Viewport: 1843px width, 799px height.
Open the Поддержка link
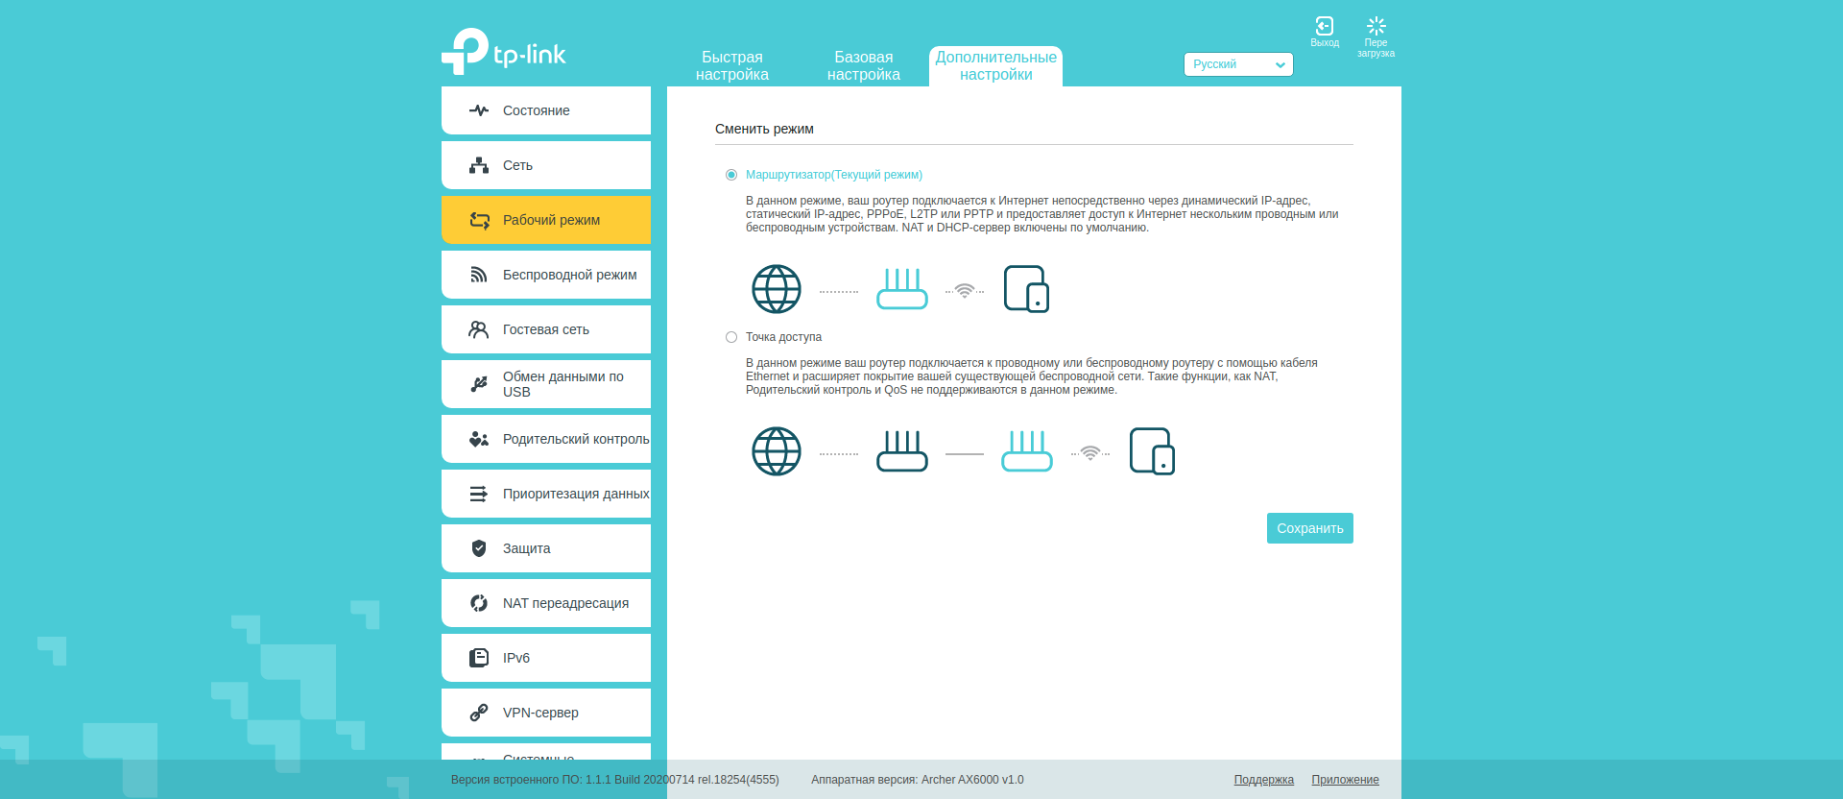pyautogui.click(x=1263, y=780)
